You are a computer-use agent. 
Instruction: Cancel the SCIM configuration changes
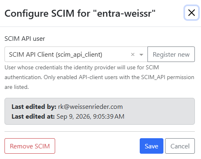coord(180,146)
